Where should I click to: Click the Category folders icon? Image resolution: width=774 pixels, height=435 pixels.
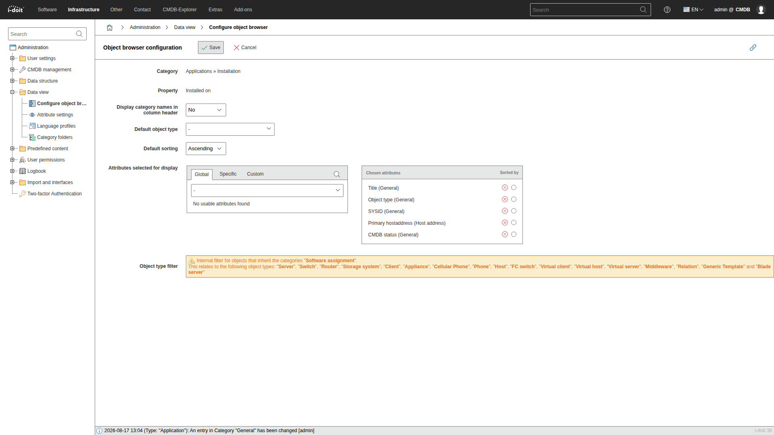32,137
